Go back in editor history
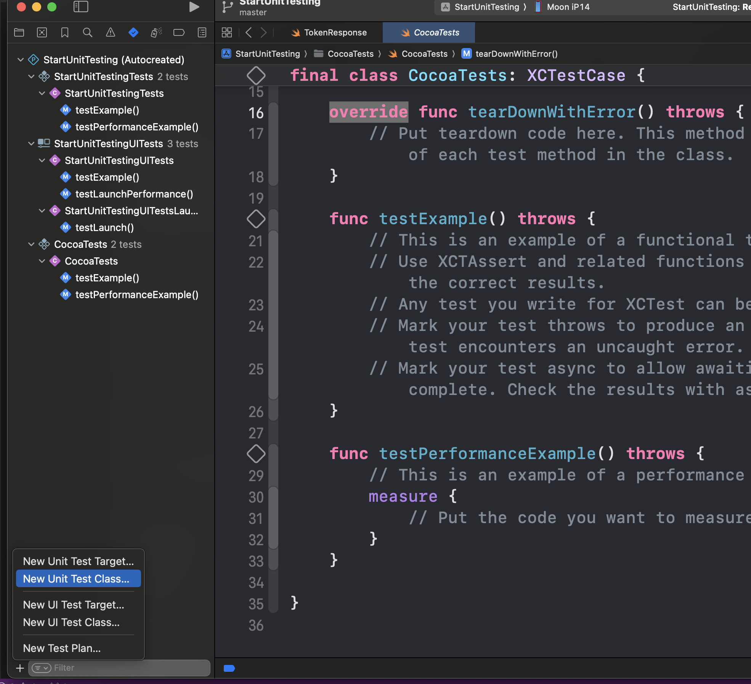 coord(249,33)
